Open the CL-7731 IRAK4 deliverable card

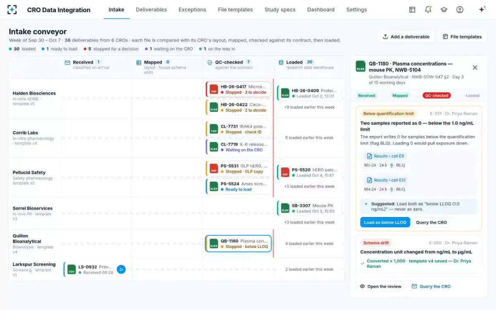pyautogui.click(x=239, y=129)
